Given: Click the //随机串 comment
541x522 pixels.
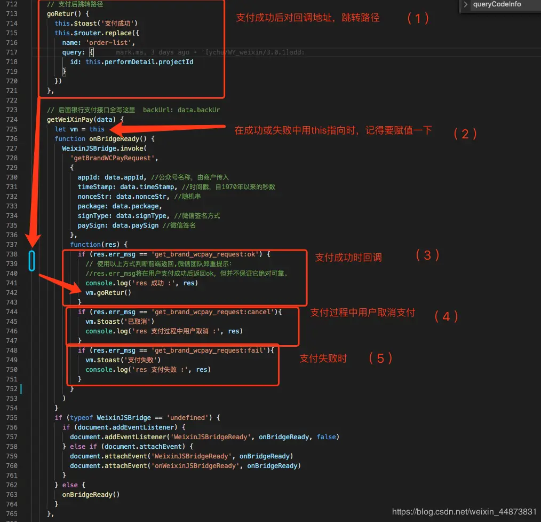Looking at the screenshot, I should [x=187, y=197].
